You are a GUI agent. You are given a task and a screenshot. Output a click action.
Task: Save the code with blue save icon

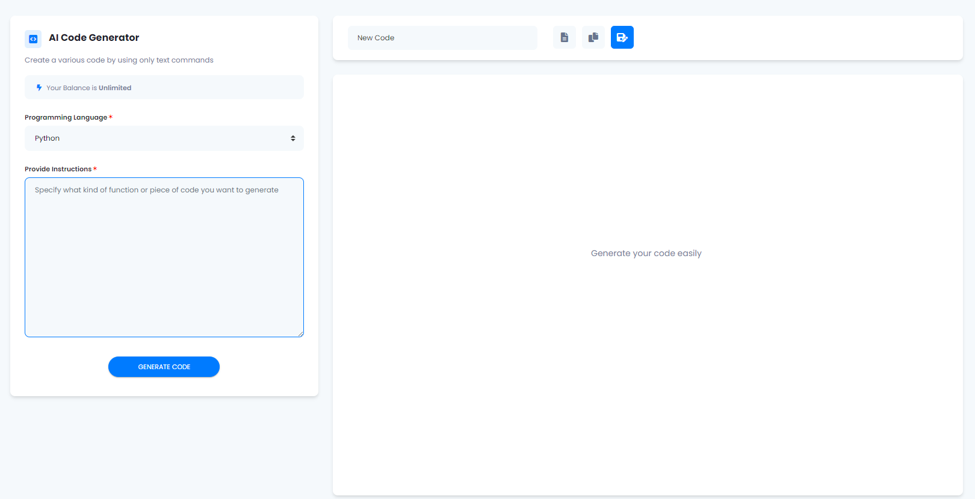coord(622,37)
